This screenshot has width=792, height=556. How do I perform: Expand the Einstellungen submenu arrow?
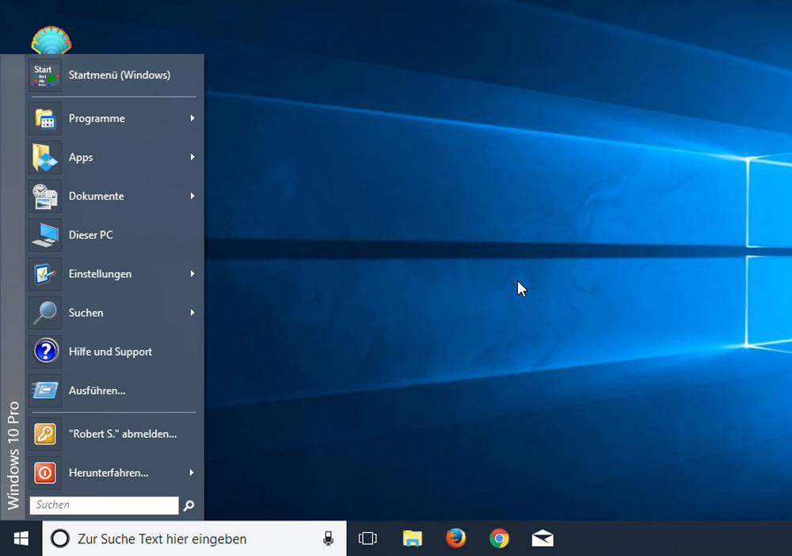(x=192, y=274)
